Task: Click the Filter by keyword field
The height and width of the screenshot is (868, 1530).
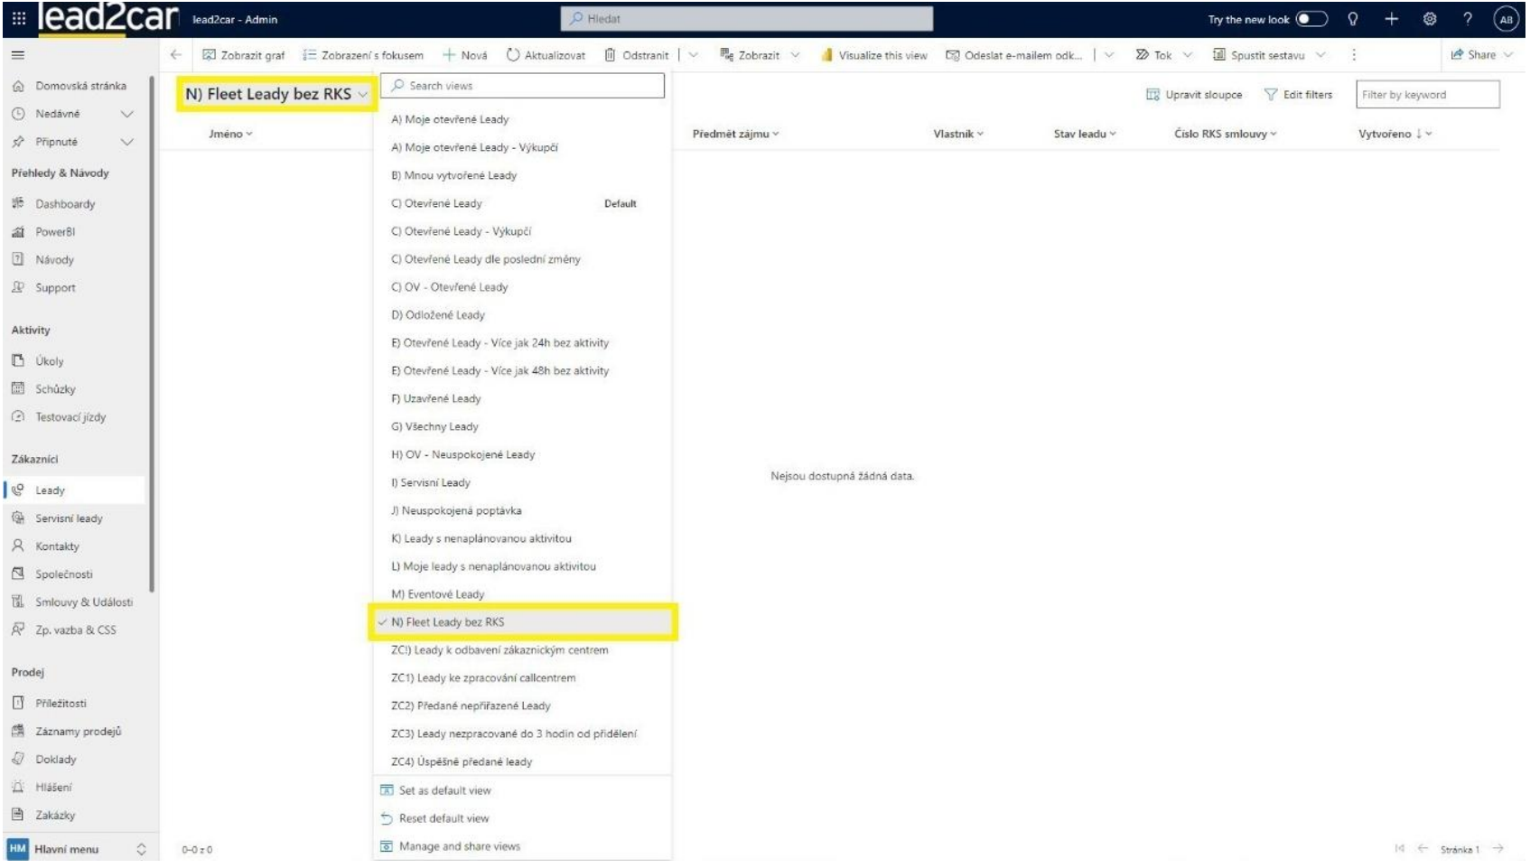Action: pyautogui.click(x=1427, y=95)
